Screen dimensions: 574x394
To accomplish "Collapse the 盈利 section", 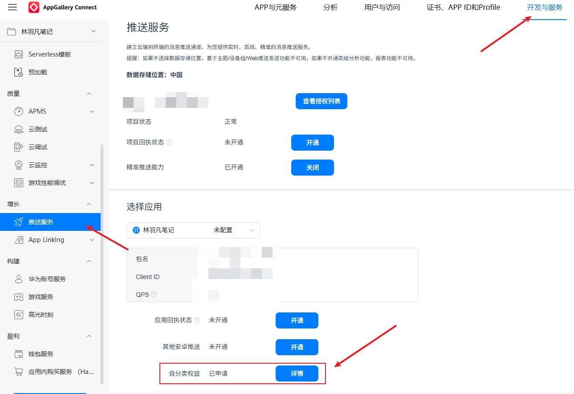I will (89, 336).
